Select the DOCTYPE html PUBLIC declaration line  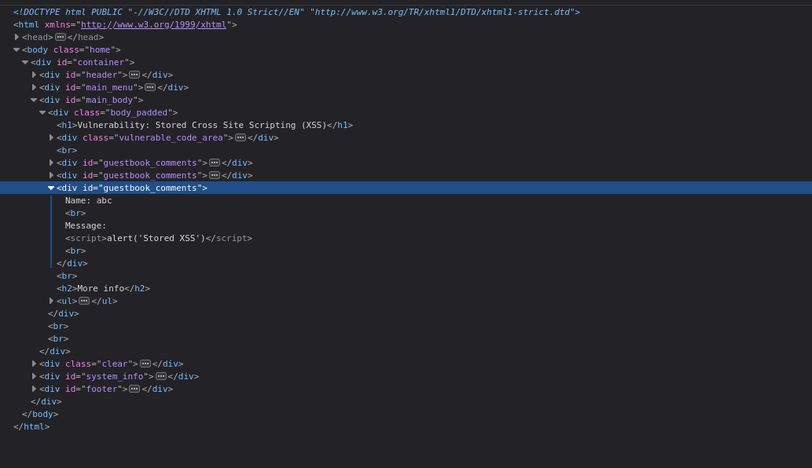[296, 12]
